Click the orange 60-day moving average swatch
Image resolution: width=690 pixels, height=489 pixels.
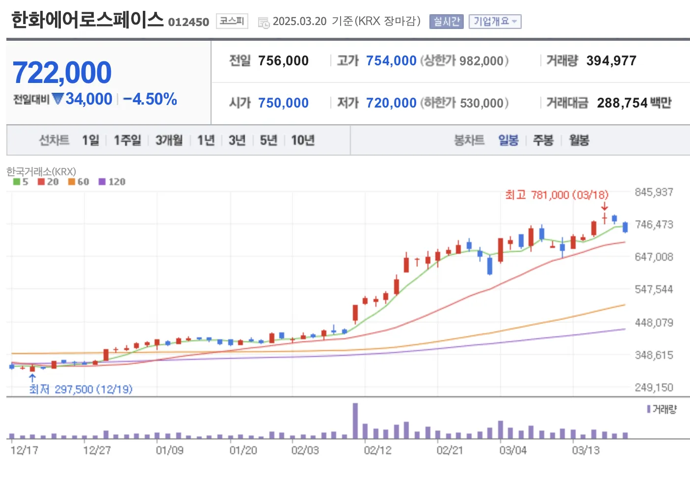pyautogui.click(x=72, y=182)
